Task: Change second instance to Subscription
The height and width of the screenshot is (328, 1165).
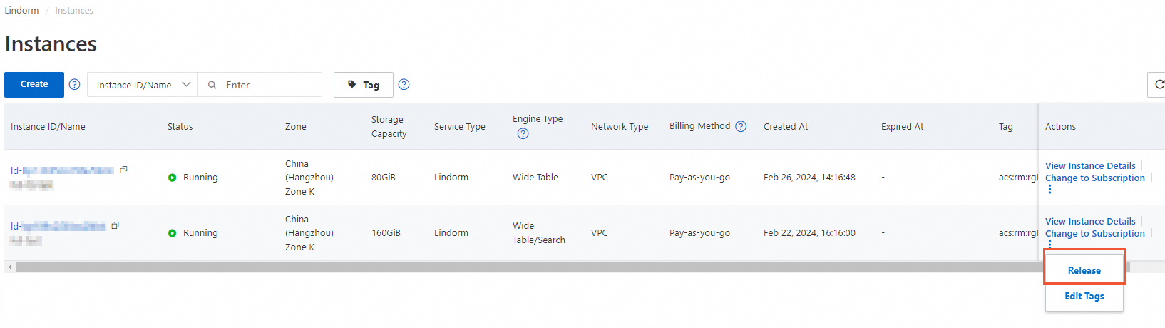Action: pyautogui.click(x=1094, y=234)
